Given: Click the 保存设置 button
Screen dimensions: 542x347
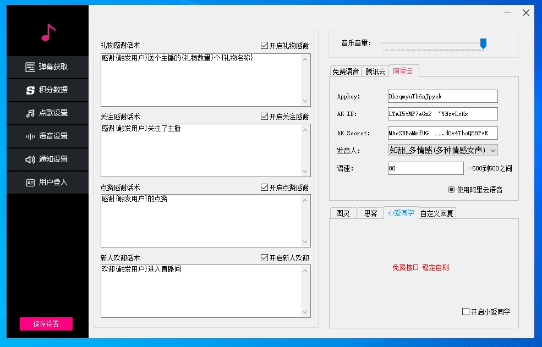Looking at the screenshot, I should 46,324.
